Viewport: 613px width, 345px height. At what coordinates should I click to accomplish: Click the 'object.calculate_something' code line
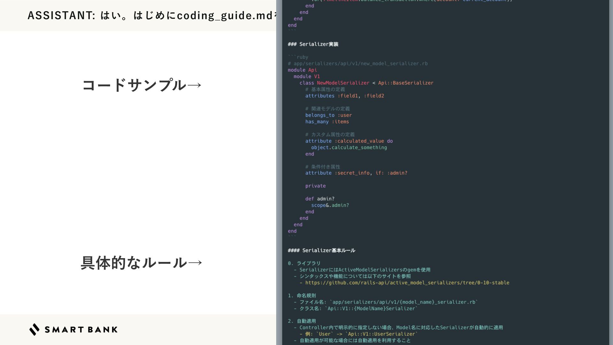349,148
